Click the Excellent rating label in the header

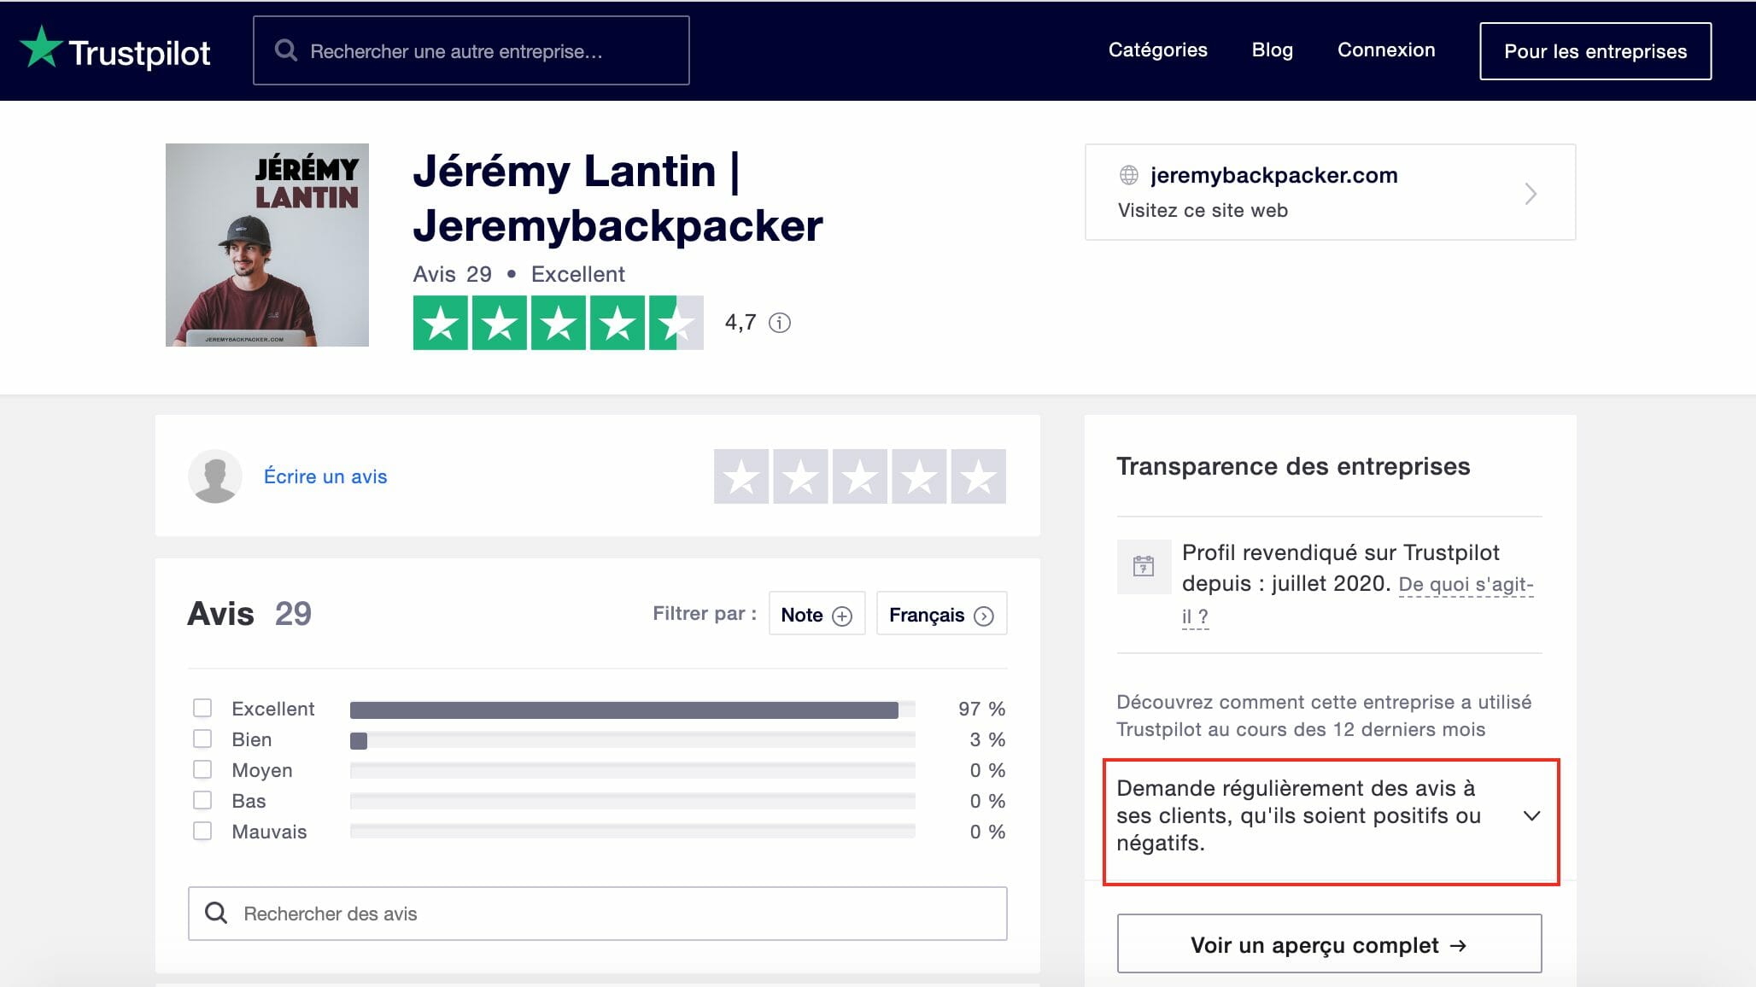[578, 274]
